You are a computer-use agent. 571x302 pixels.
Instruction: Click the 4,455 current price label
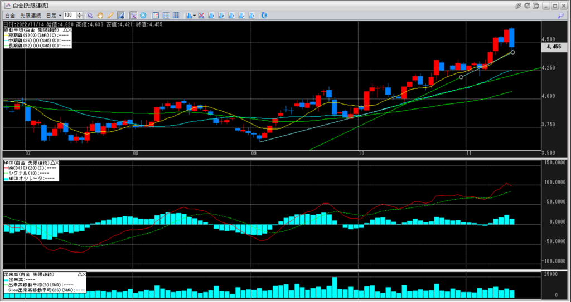tap(554, 47)
